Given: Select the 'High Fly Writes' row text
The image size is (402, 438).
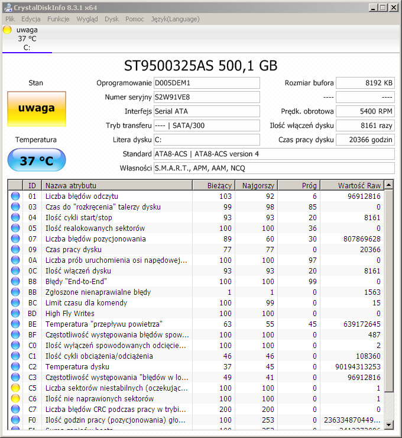Looking at the screenshot, I should [70, 314].
